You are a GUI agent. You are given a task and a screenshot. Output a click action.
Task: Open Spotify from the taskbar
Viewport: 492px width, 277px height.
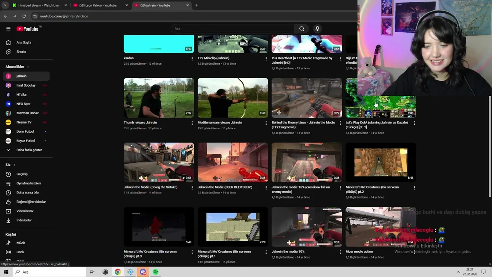[x=155, y=272]
